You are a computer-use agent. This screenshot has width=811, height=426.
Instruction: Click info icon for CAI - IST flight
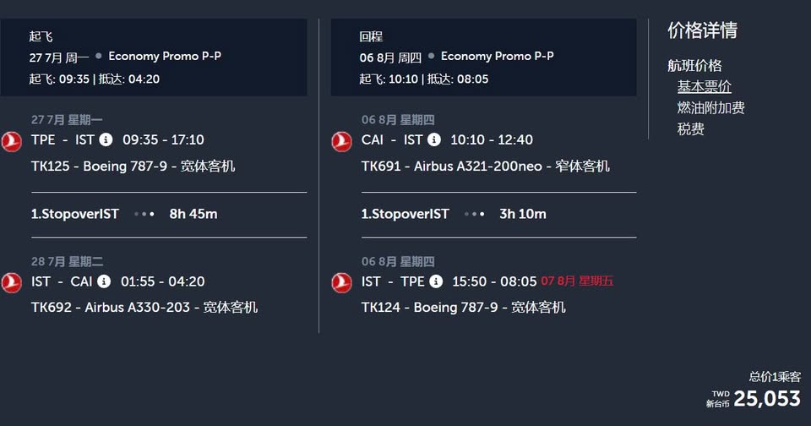pos(434,139)
